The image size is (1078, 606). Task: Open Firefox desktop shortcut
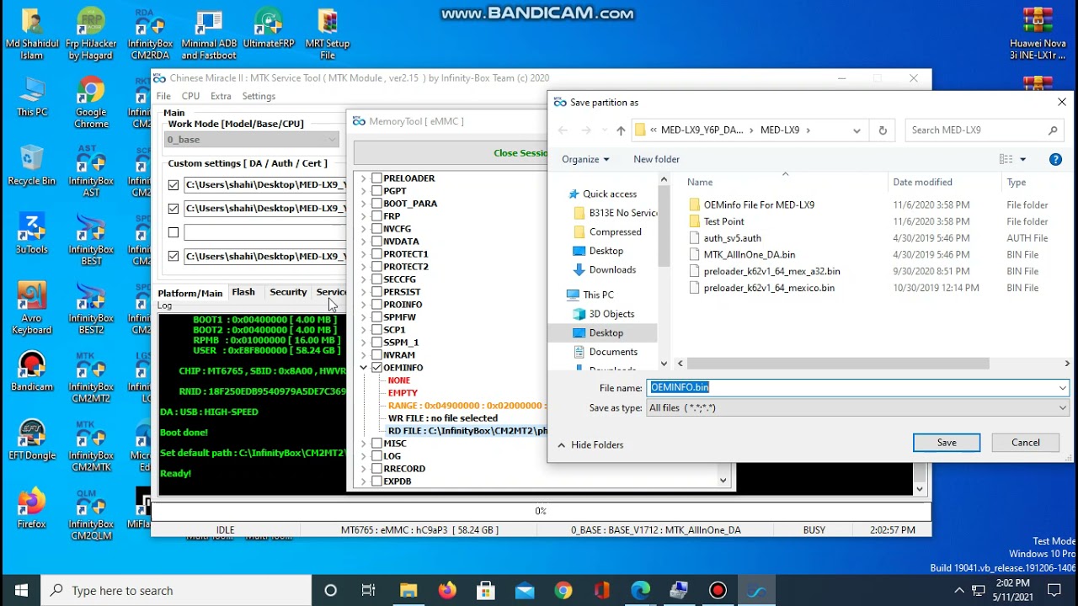pyautogui.click(x=32, y=508)
